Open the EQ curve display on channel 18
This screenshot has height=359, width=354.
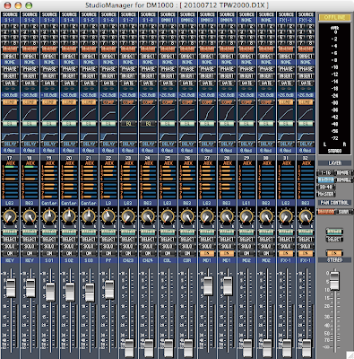pos(30,135)
